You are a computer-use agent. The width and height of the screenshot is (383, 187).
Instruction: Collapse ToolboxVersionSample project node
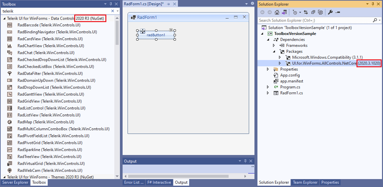pos(262,34)
